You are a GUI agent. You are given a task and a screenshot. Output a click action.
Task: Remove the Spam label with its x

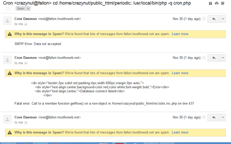28,9
